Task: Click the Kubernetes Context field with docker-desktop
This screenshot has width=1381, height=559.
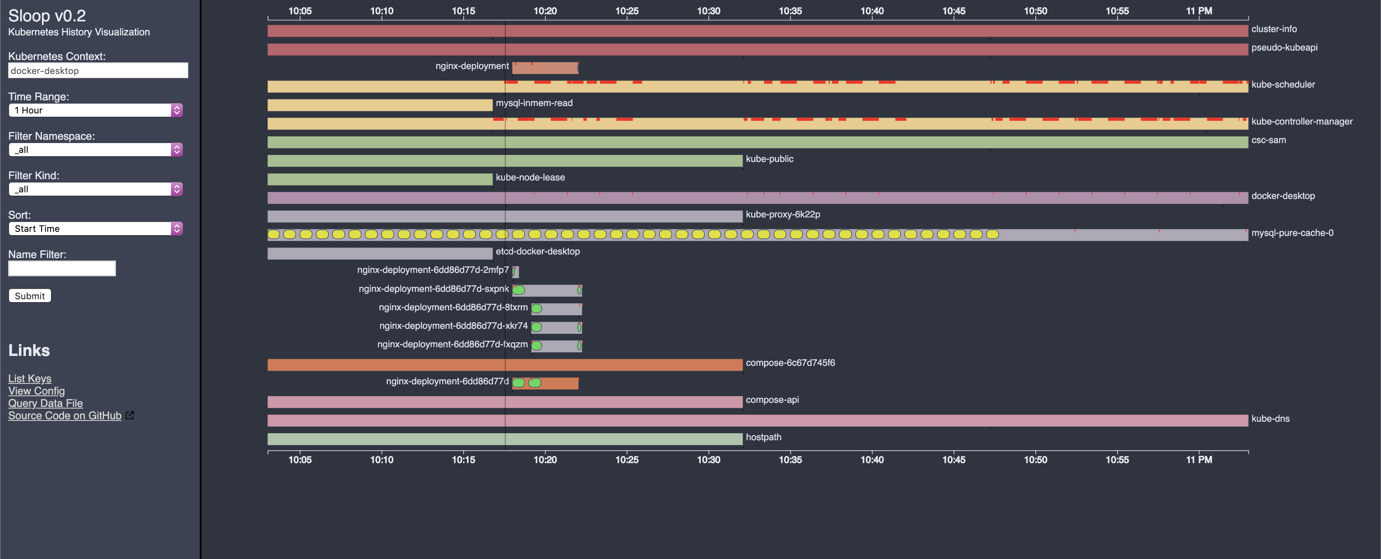Action: tap(97, 71)
